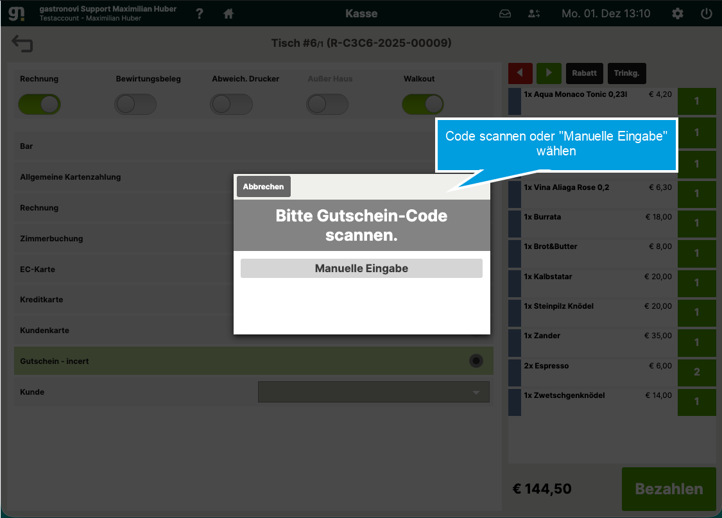Click the back arrow icon

click(22, 43)
